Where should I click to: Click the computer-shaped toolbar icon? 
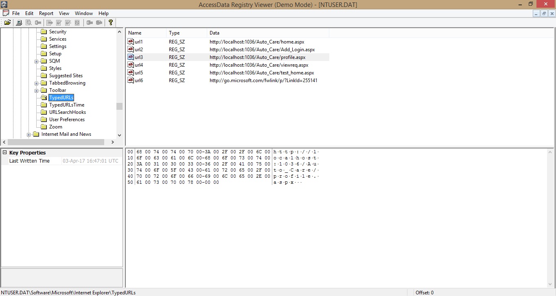tap(19, 23)
